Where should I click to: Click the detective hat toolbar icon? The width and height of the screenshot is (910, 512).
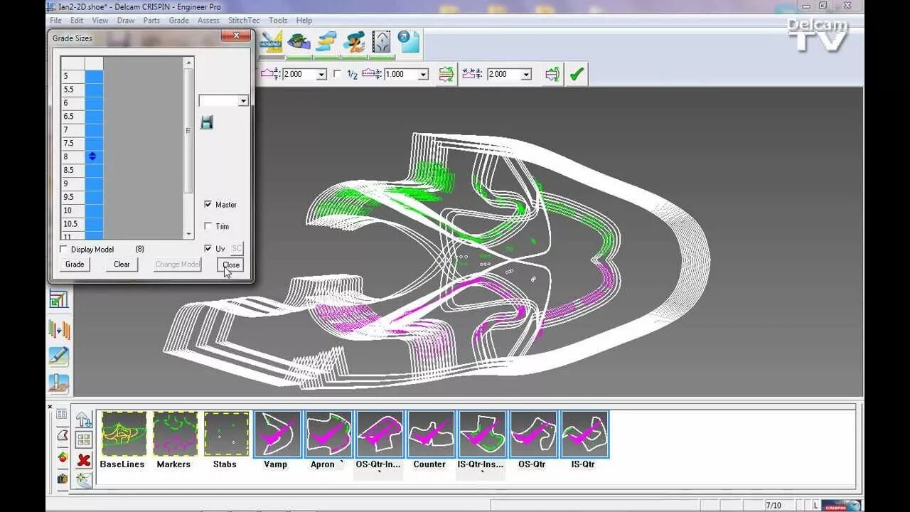299,41
